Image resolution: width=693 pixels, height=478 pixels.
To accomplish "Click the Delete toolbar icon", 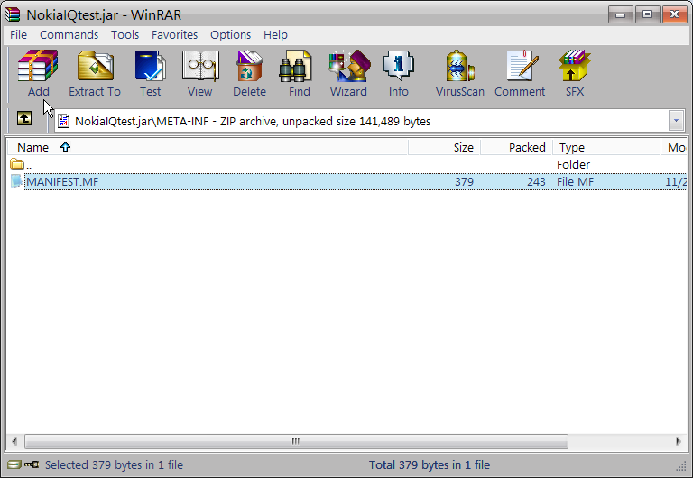I will 249,73.
